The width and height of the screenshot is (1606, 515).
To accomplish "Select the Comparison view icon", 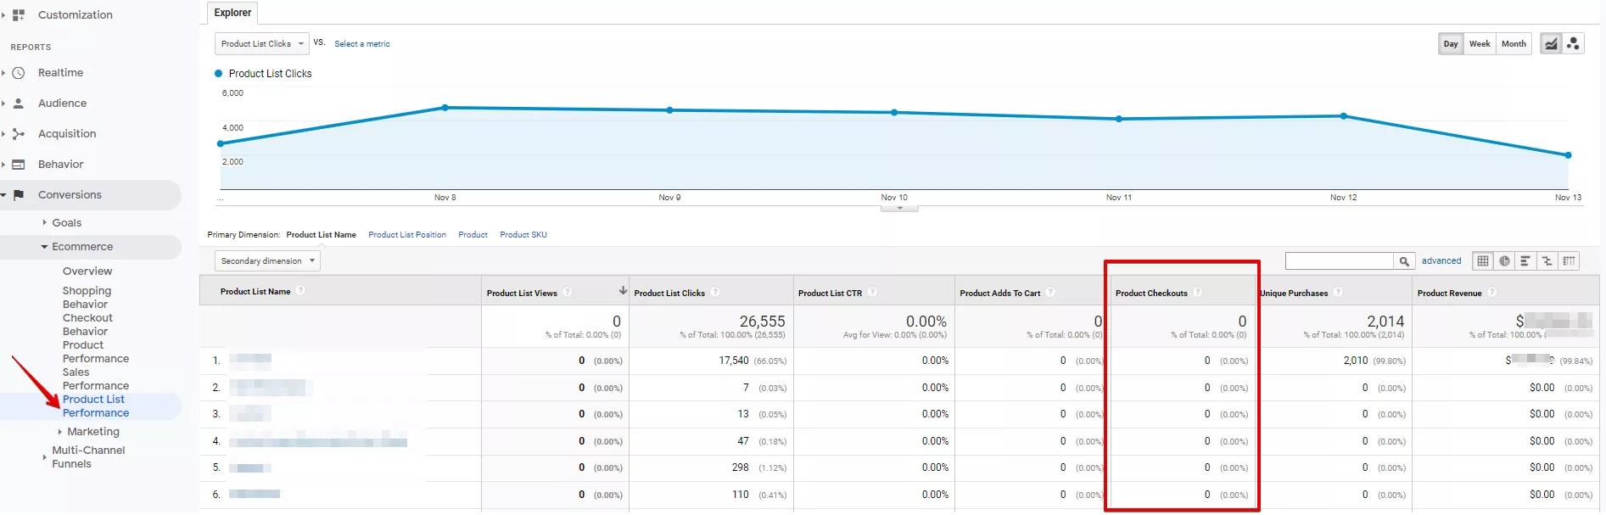I will tap(1547, 261).
